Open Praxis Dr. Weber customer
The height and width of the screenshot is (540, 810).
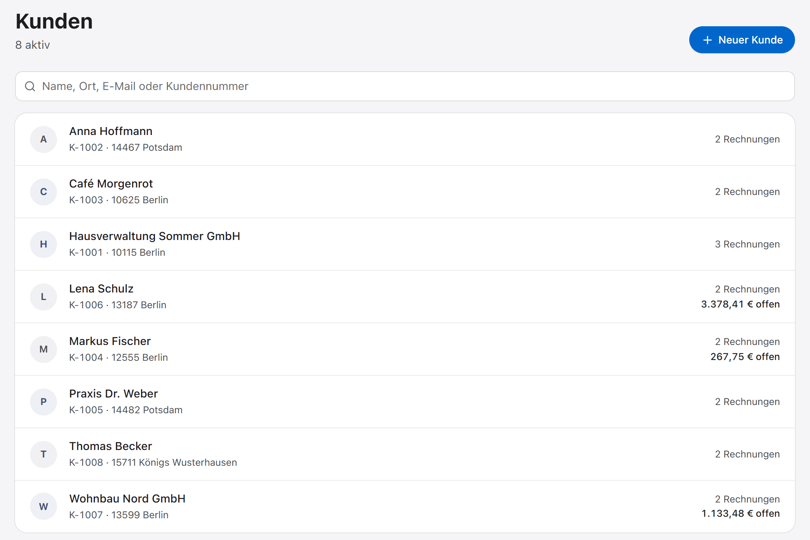pos(405,402)
